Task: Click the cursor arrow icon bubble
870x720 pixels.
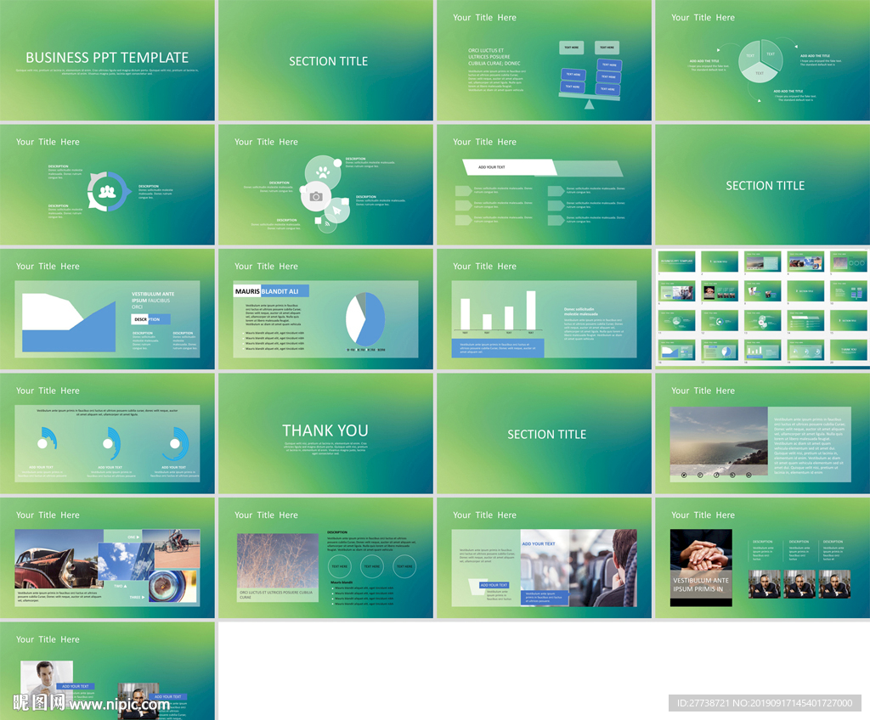Action: point(336,211)
